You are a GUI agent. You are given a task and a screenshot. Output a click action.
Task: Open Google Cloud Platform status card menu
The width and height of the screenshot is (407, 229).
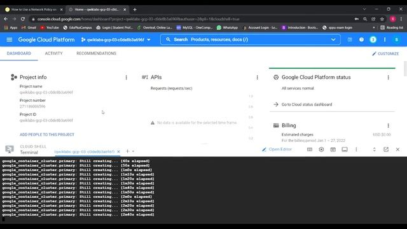pos(389,78)
